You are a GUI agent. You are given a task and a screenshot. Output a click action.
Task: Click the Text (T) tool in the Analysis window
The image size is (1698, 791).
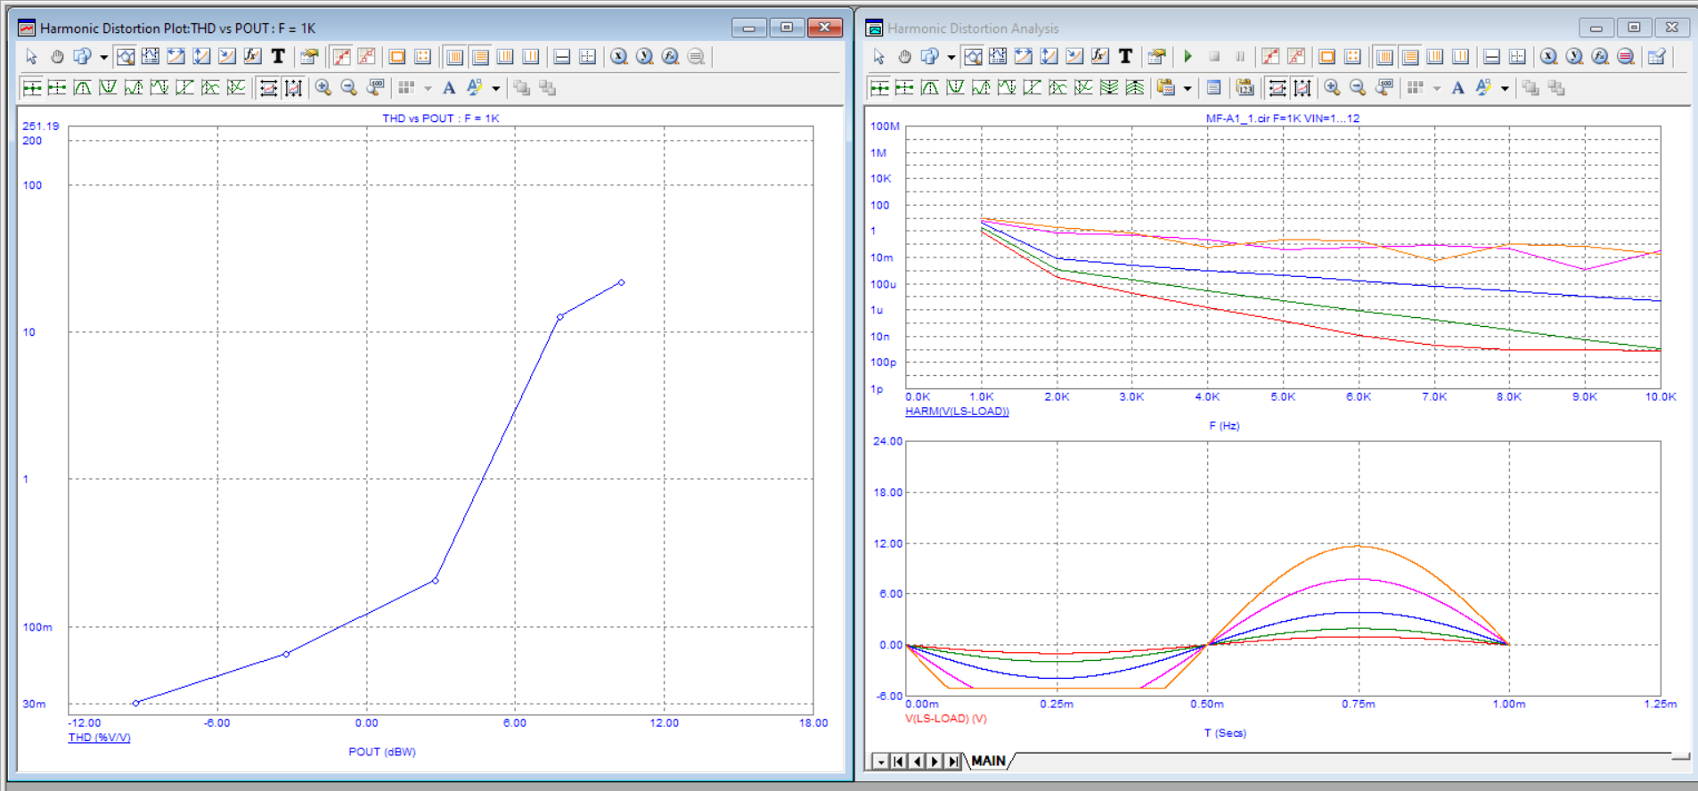(x=1125, y=57)
